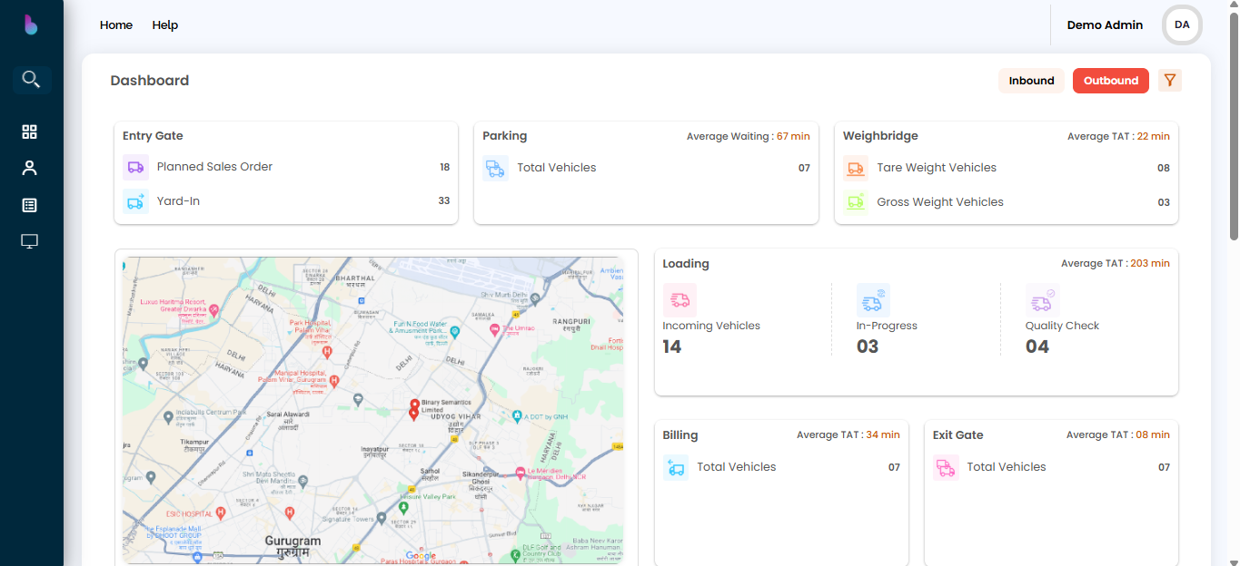Switch to Outbound view
1240x566 pixels.
pyautogui.click(x=1110, y=81)
